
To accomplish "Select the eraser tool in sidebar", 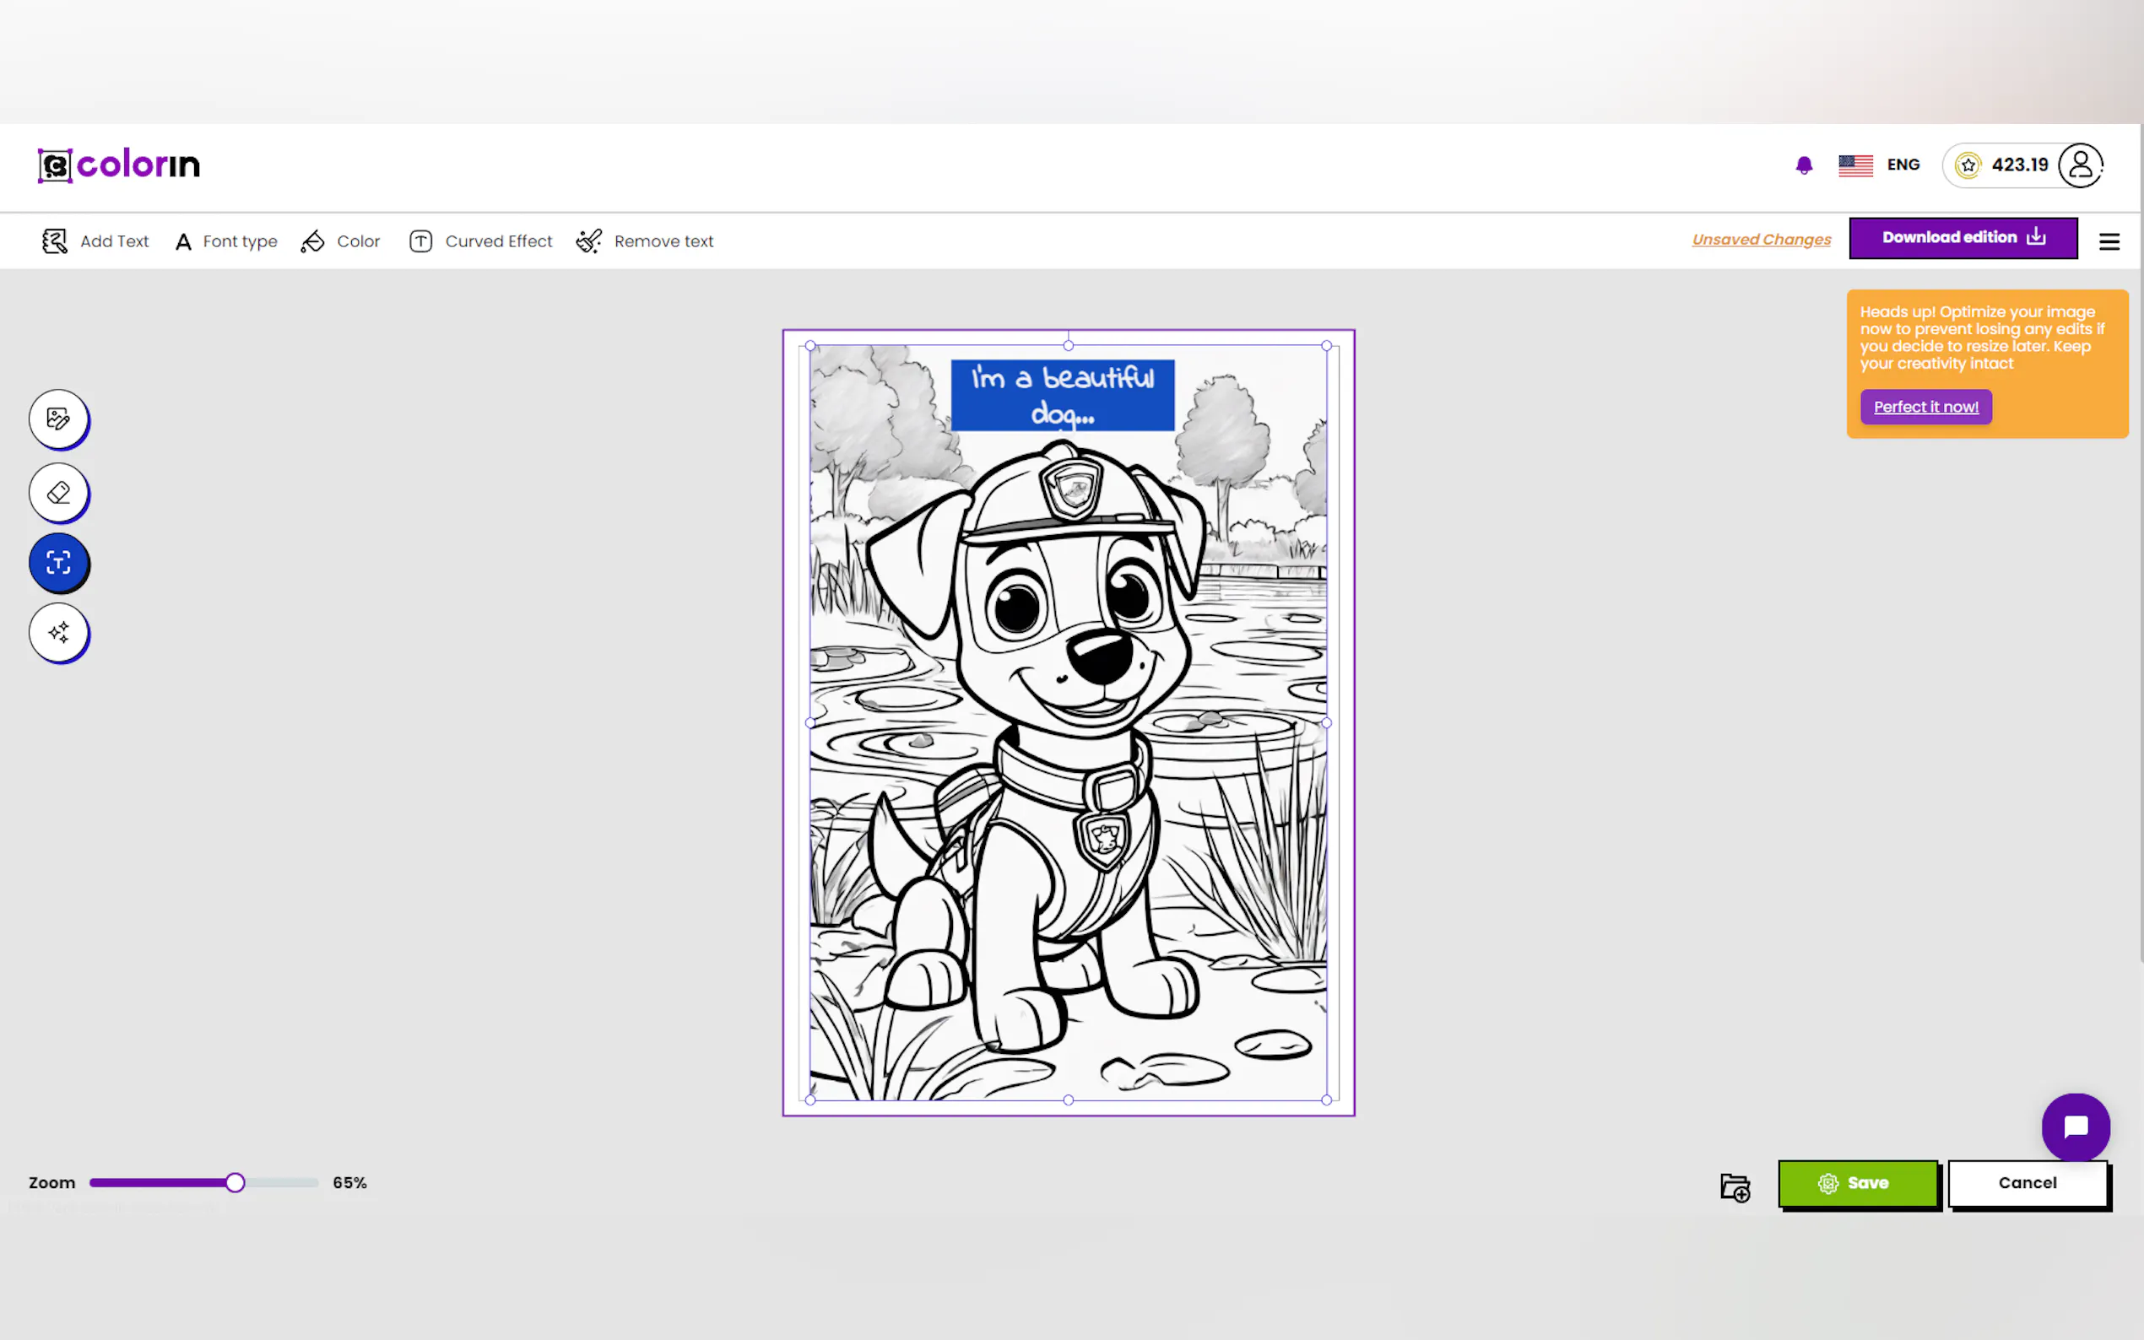I will [58, 492].
